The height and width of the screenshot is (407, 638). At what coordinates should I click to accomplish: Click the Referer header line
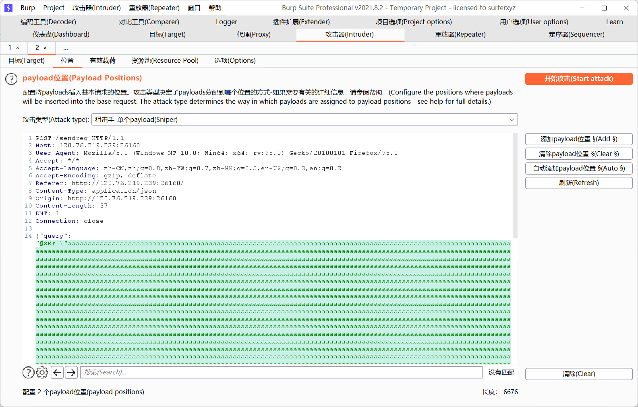tap(110, 183)
